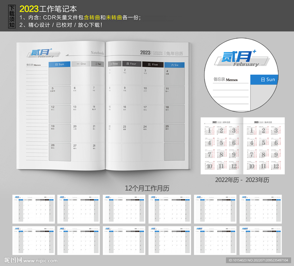The height and width of the screenshot is (266, 294).
Task: Click the day 26 Sunday cell
Action: [60, 152]
